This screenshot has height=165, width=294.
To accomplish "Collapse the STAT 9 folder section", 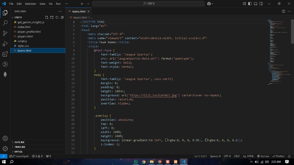I will pos(12,17).
